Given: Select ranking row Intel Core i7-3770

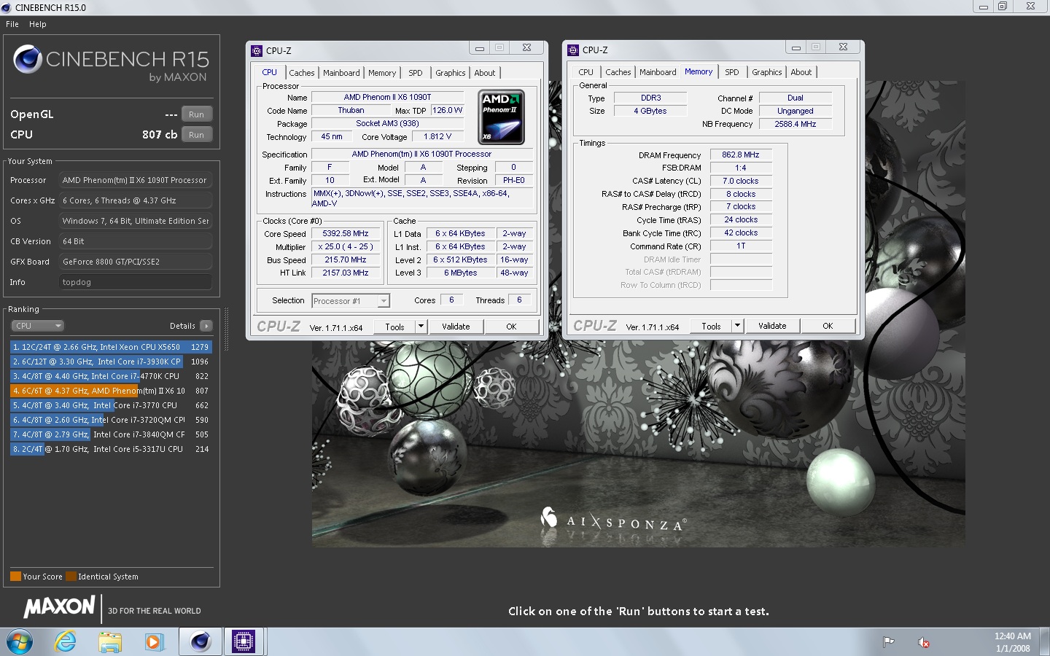Looking at the screenshot, I should [x=111, y=405].
